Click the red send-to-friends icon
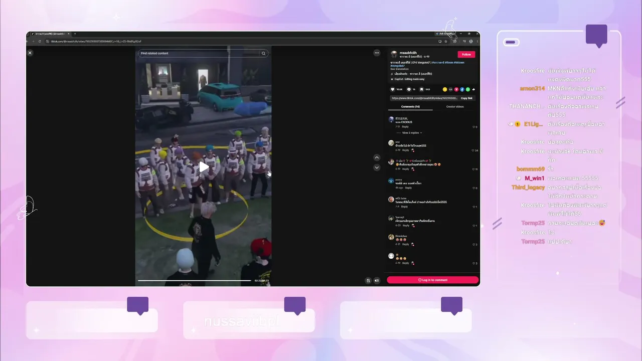The height and width of the screenshot is (361, 642). pos(456,89)
